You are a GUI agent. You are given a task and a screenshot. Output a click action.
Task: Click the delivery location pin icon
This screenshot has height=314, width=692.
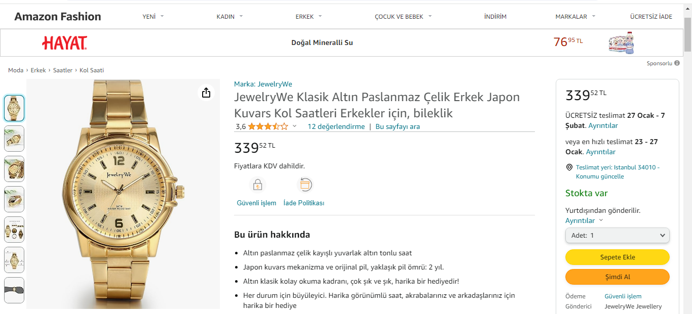pyautogui.click(x=569, y=167)
